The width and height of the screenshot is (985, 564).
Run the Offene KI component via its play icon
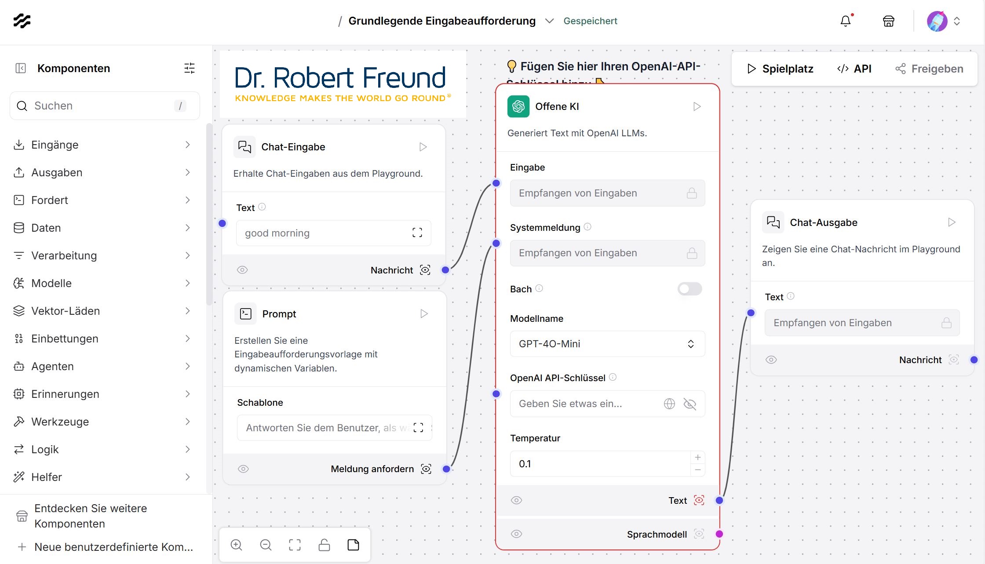[696, 106]
